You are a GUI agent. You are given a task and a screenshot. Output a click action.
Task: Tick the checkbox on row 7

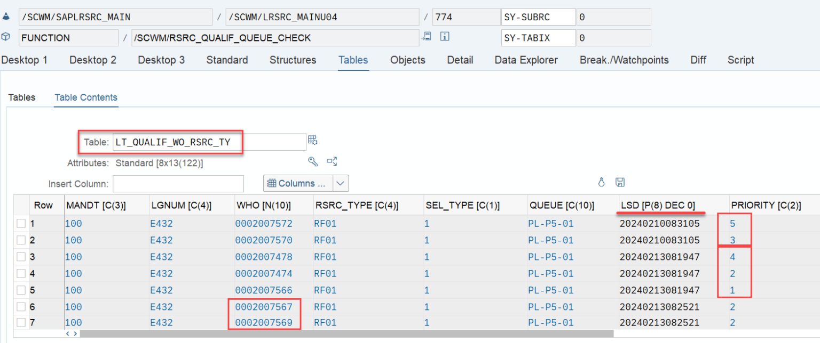tap(21, 323)
